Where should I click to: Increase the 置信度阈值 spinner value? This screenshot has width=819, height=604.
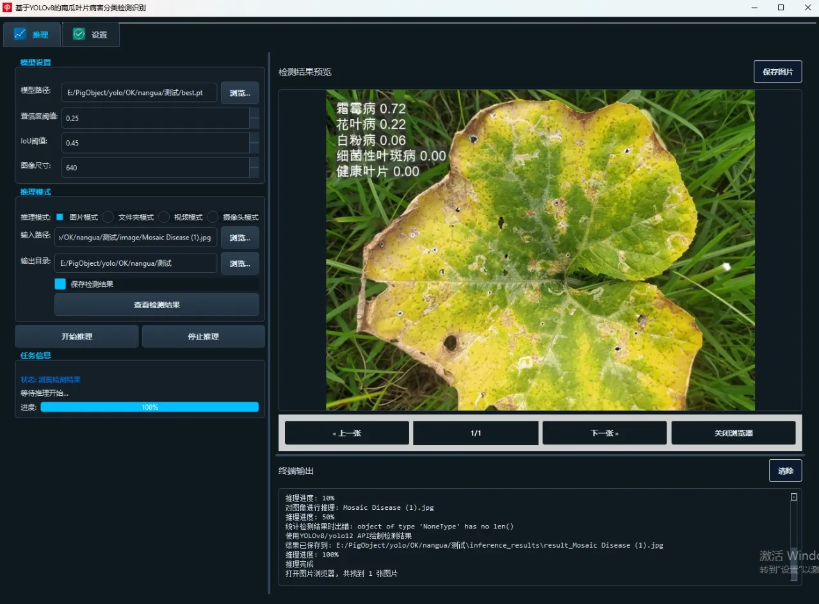[254, 113]
